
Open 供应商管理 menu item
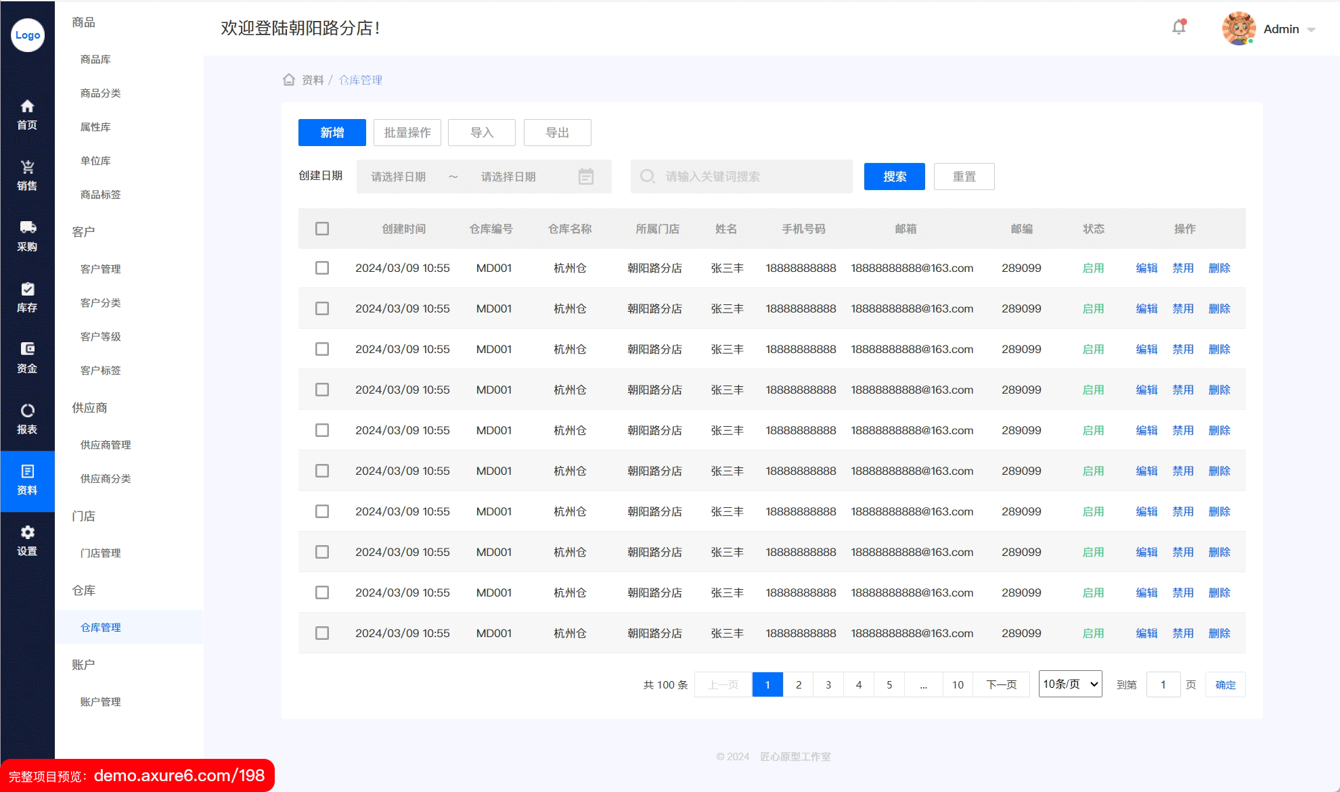pyautogui.click(x=106, y=445)
